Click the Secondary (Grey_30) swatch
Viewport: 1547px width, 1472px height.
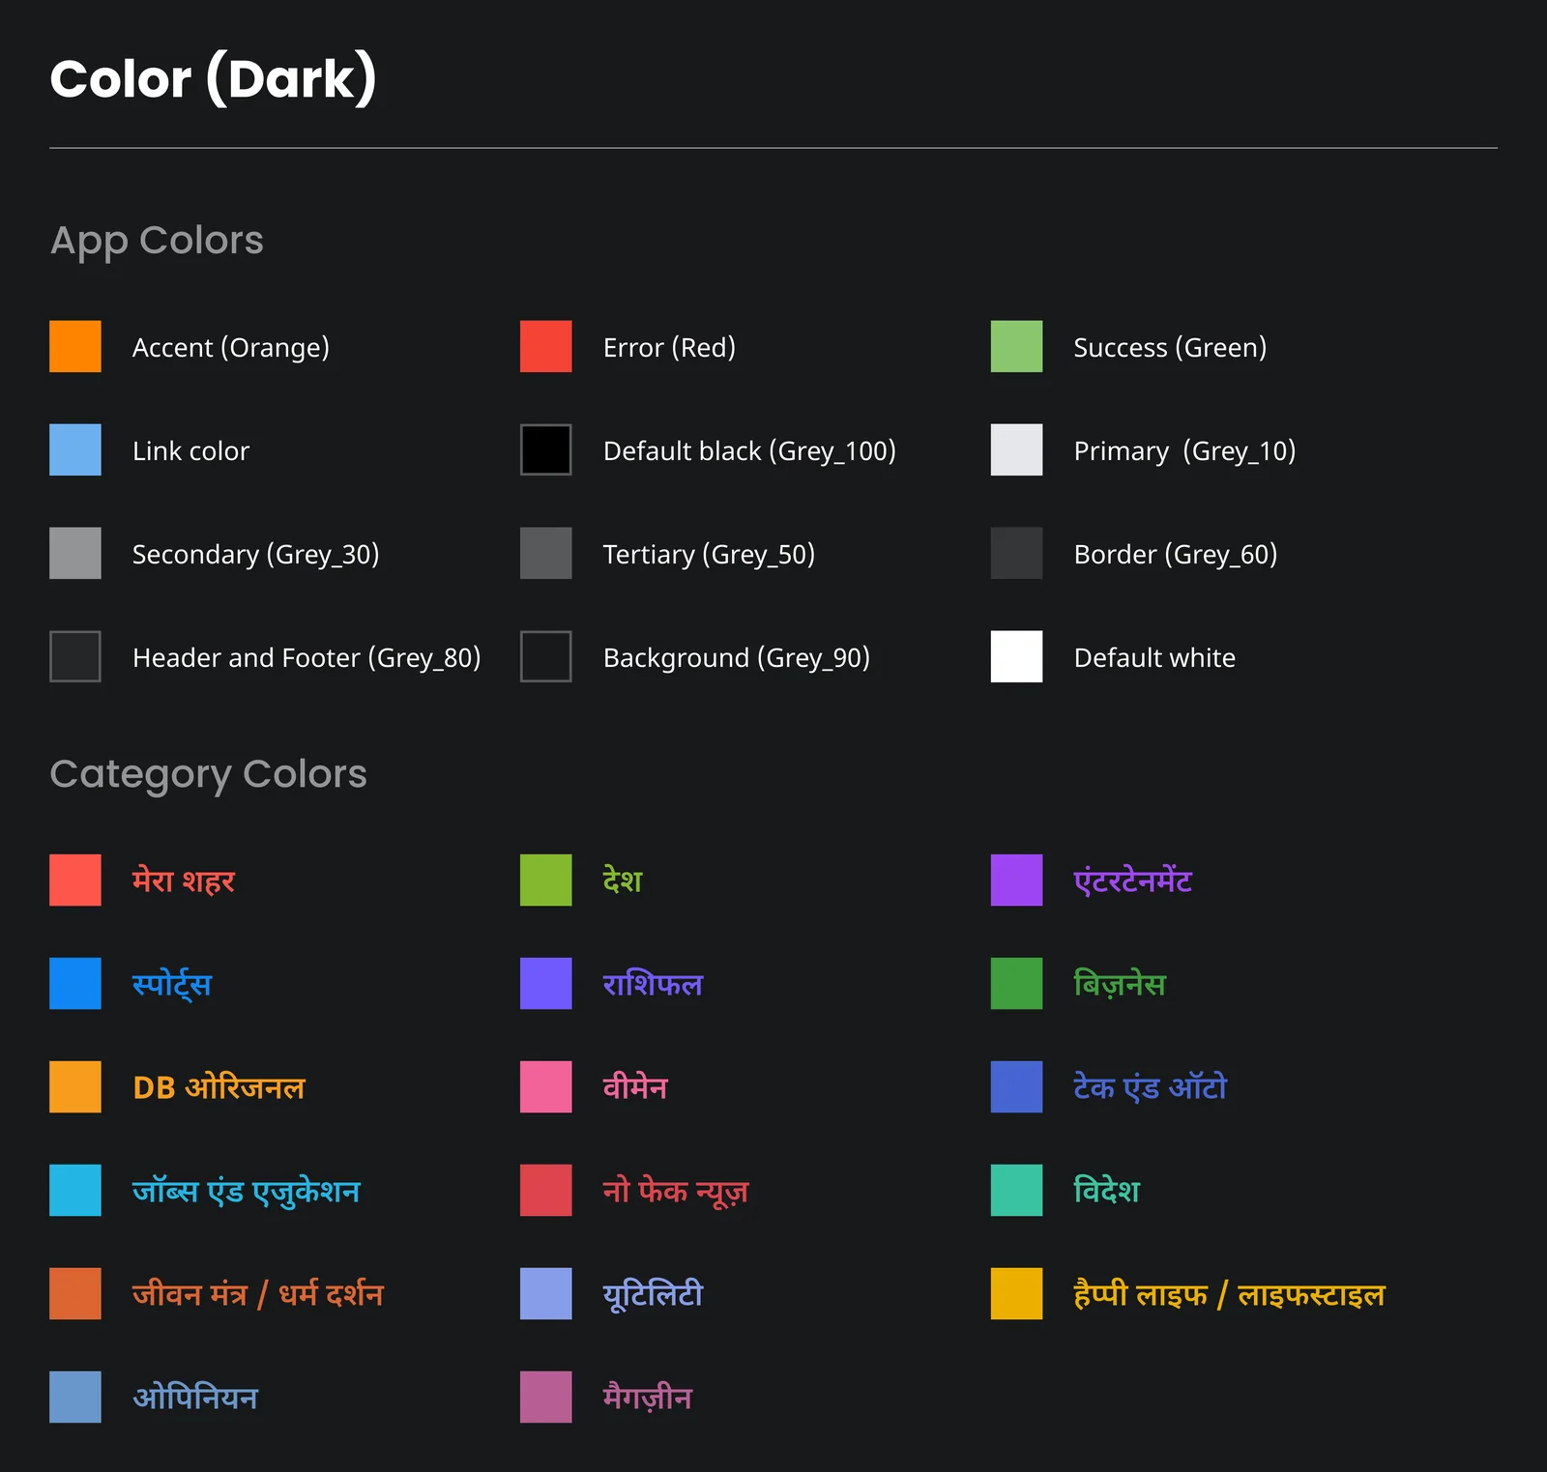pyautogui.click(x=75, y=553)
